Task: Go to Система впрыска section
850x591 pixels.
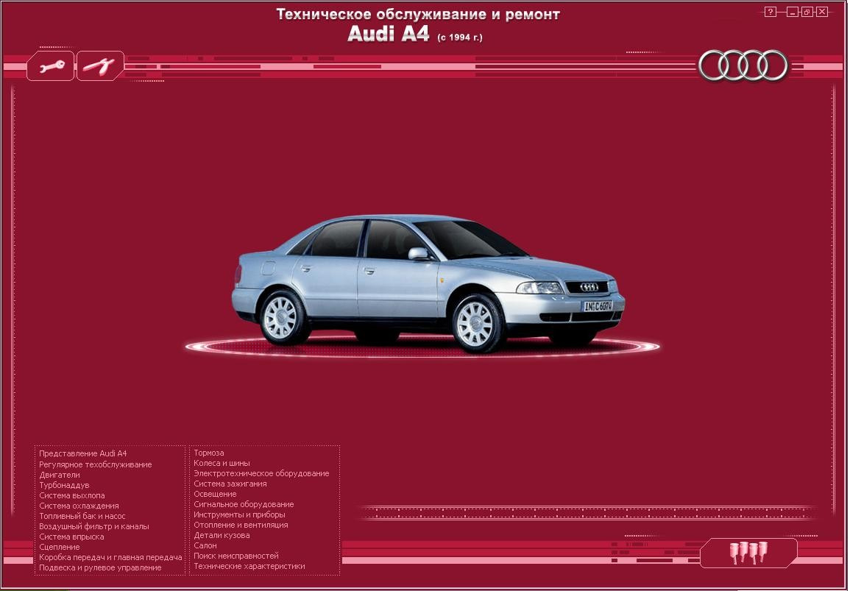Action: point(71,537)
